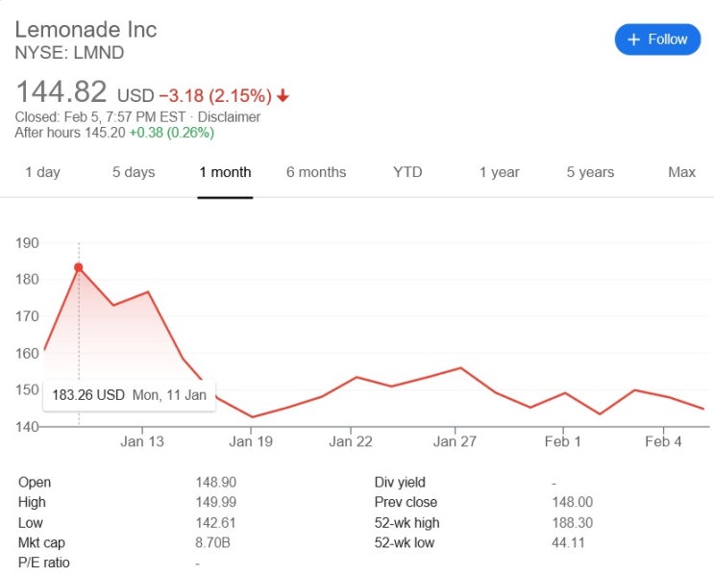Show the Max time range
The height and width of the screenshot is (576, 714).
pyautogui.click(x=681, y=172)
